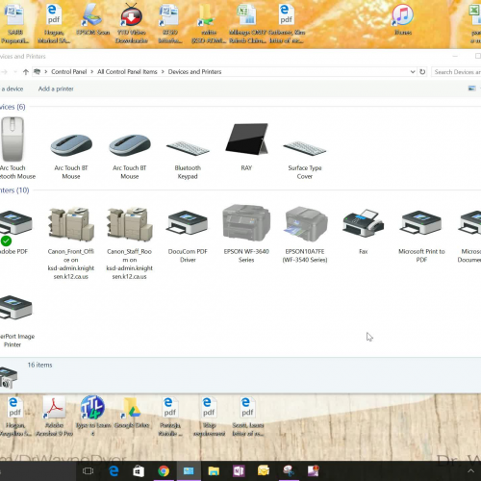Image resolution: width=481 pixels, height=481 pixels.
Task: Open Microsoft Edge from the taskbar
Action: click(114, 470)
